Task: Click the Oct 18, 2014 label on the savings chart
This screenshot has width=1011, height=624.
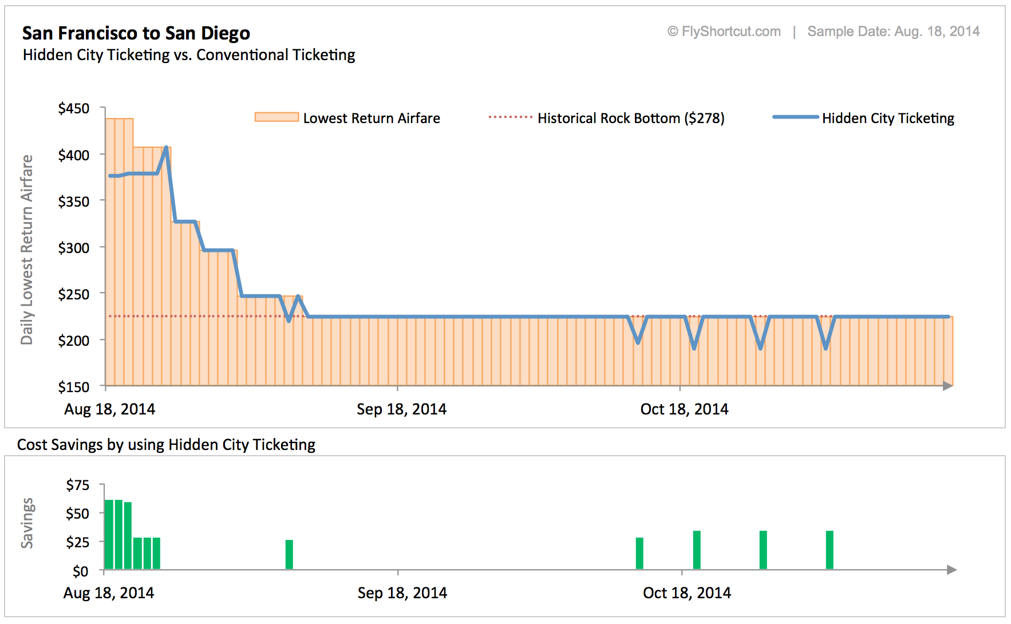Action: [x=687, y=593]
